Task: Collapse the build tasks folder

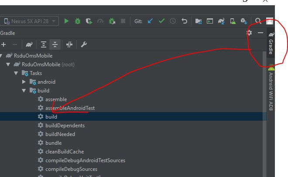Action: [24, 91]
